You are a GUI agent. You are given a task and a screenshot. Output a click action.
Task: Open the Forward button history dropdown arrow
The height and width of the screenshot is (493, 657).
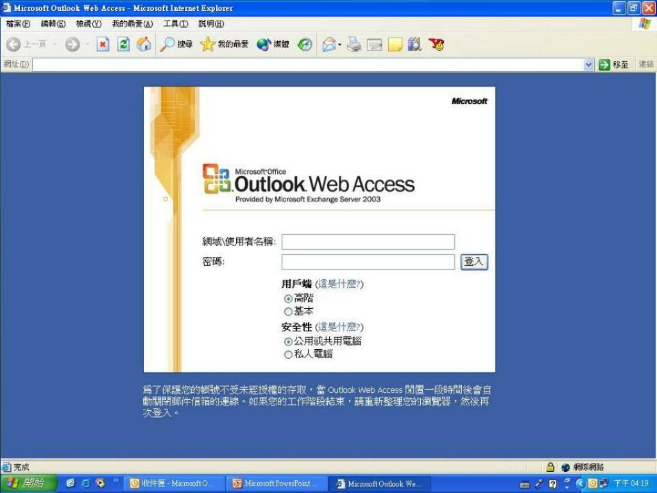(x=87, y=44)
